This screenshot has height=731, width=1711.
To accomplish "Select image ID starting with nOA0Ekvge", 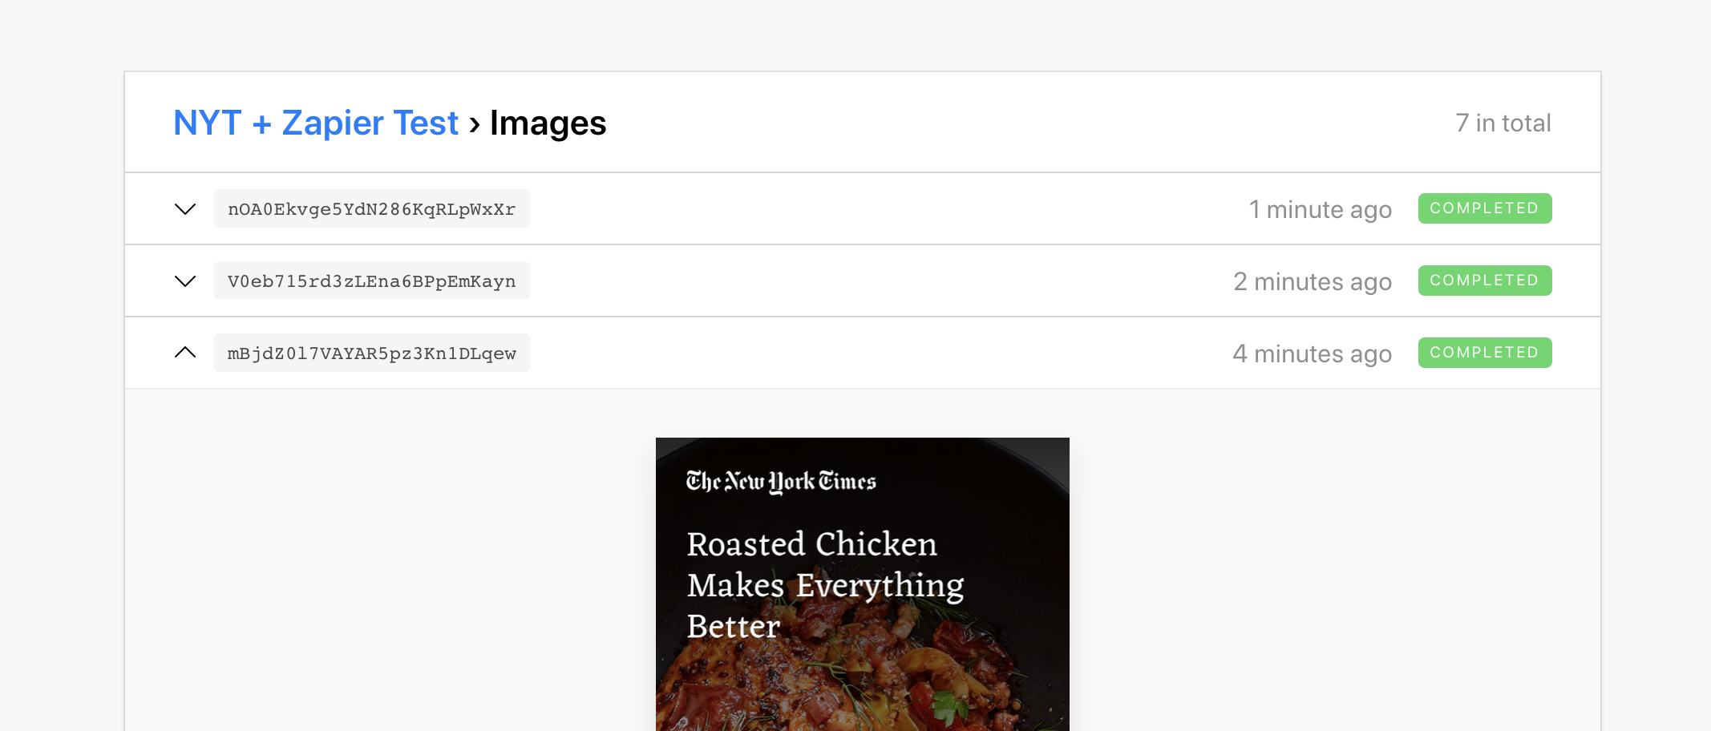I will point(371,209).
